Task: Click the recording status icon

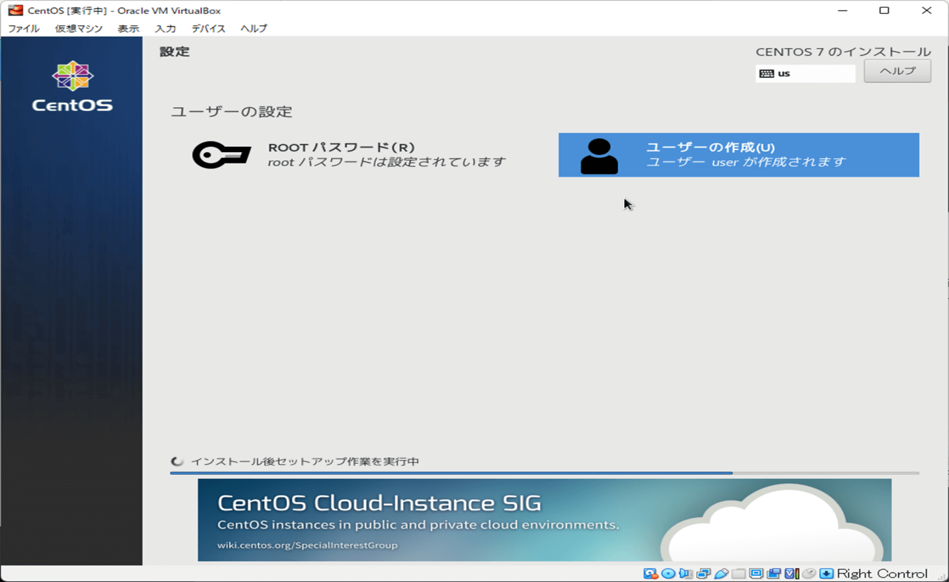Action: (x=774, y=573)
